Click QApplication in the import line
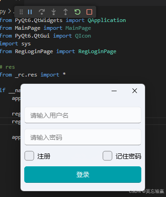The image size is (166, 197). [107, 20]
